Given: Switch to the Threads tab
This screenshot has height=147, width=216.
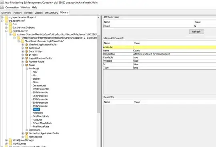Looking at the screenshot, I should pyautogui.click(x=28, y=13).
